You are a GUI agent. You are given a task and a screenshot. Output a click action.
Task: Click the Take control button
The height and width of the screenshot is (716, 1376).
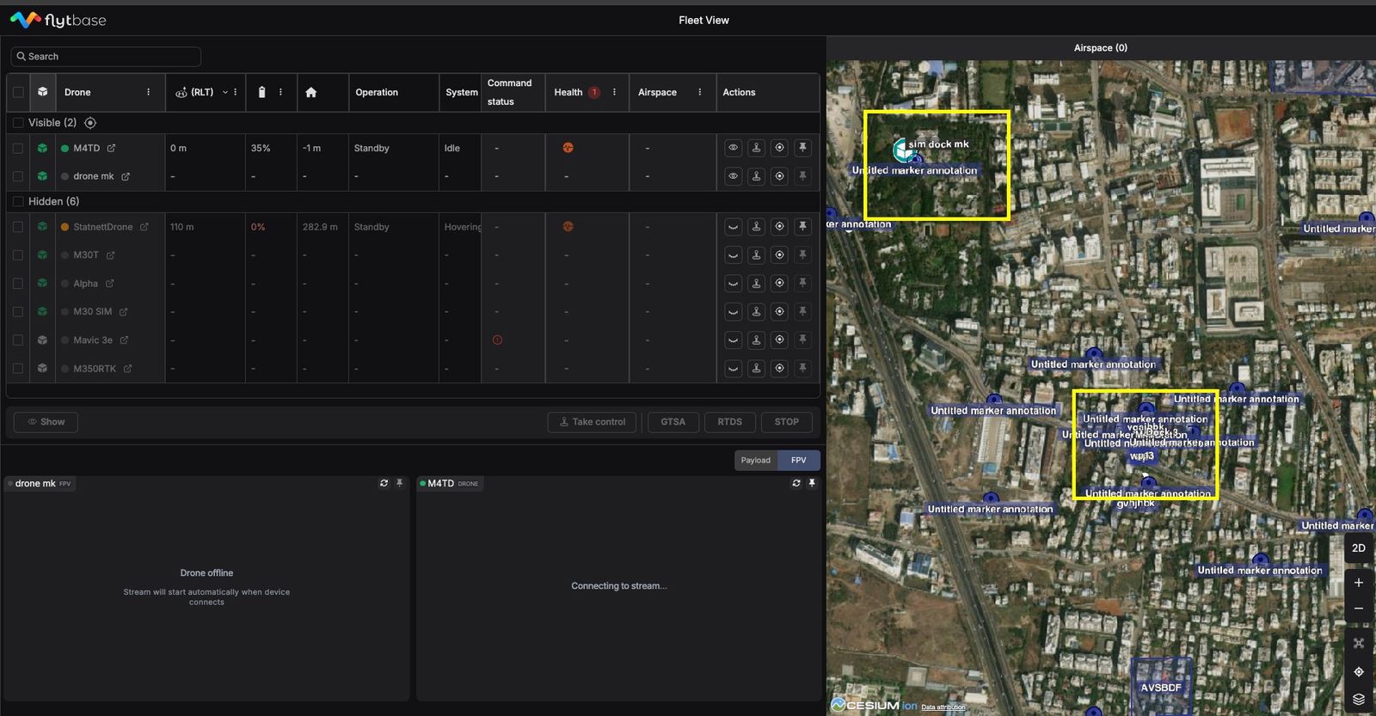(x=593, y=422)
